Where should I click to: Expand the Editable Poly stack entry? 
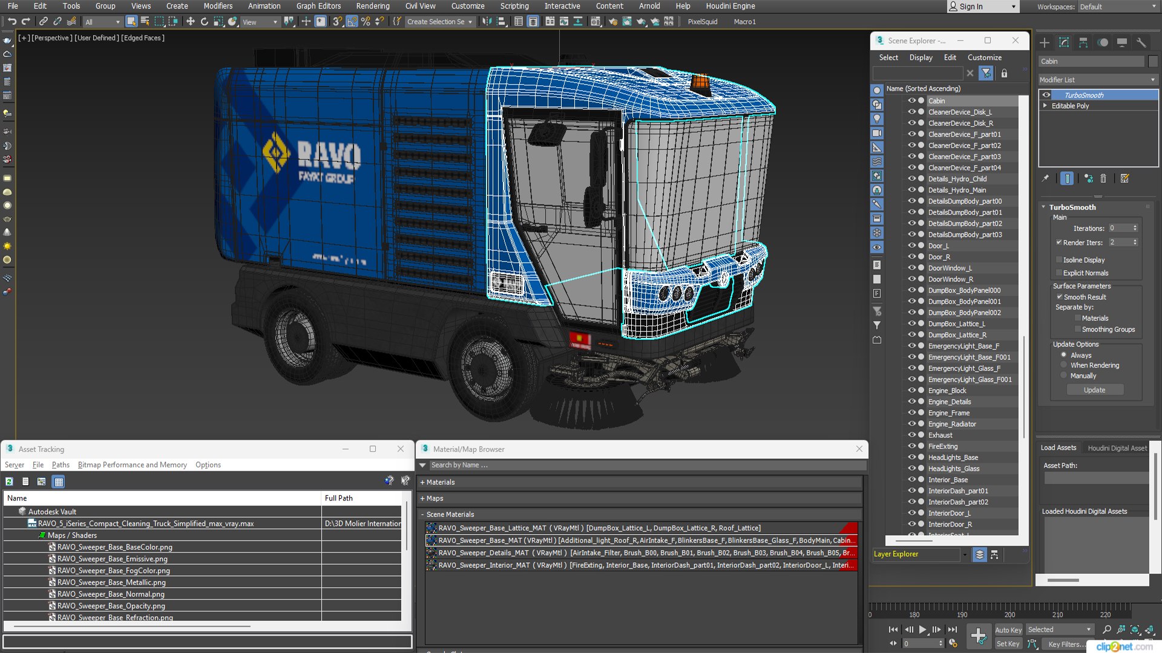pyautogui.click(x=1045, y=106)
